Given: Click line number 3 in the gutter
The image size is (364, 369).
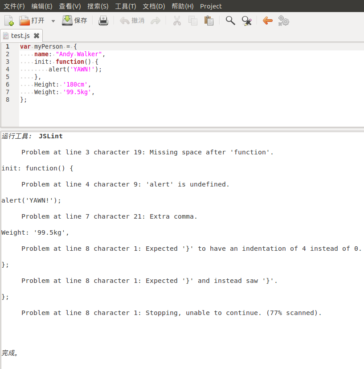Looking at the screenshot, I should (8, 62).
